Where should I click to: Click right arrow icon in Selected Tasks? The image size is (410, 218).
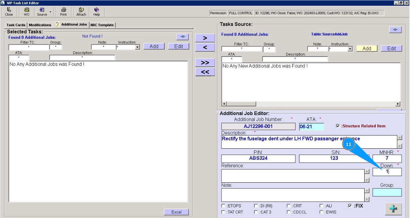coord(182,37)
